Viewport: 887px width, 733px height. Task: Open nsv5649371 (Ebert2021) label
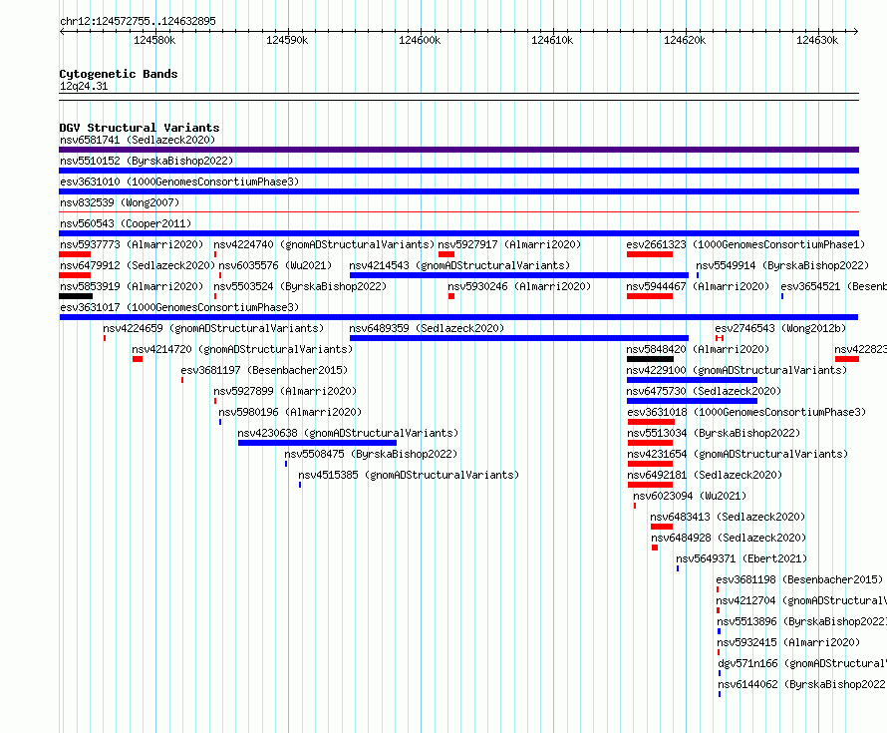click(x=741, y=558)
